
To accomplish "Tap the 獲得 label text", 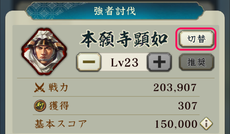I will pyautogui.click(x=59, y=106).
